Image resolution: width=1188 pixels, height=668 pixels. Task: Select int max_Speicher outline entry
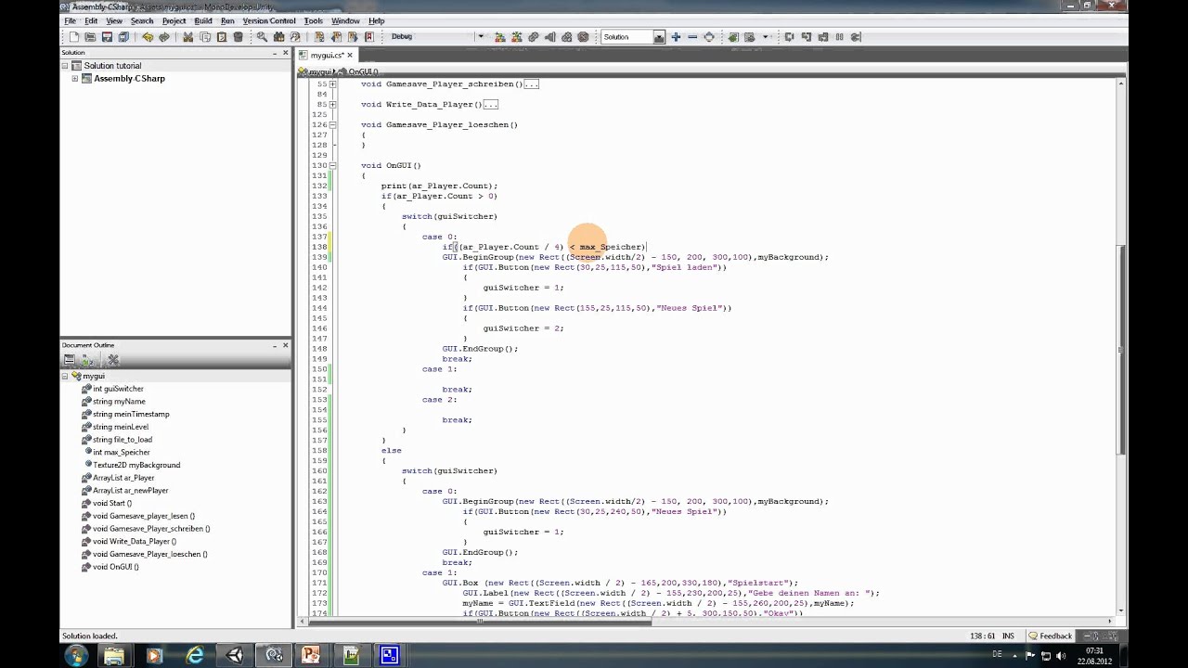tap(121, 452)
